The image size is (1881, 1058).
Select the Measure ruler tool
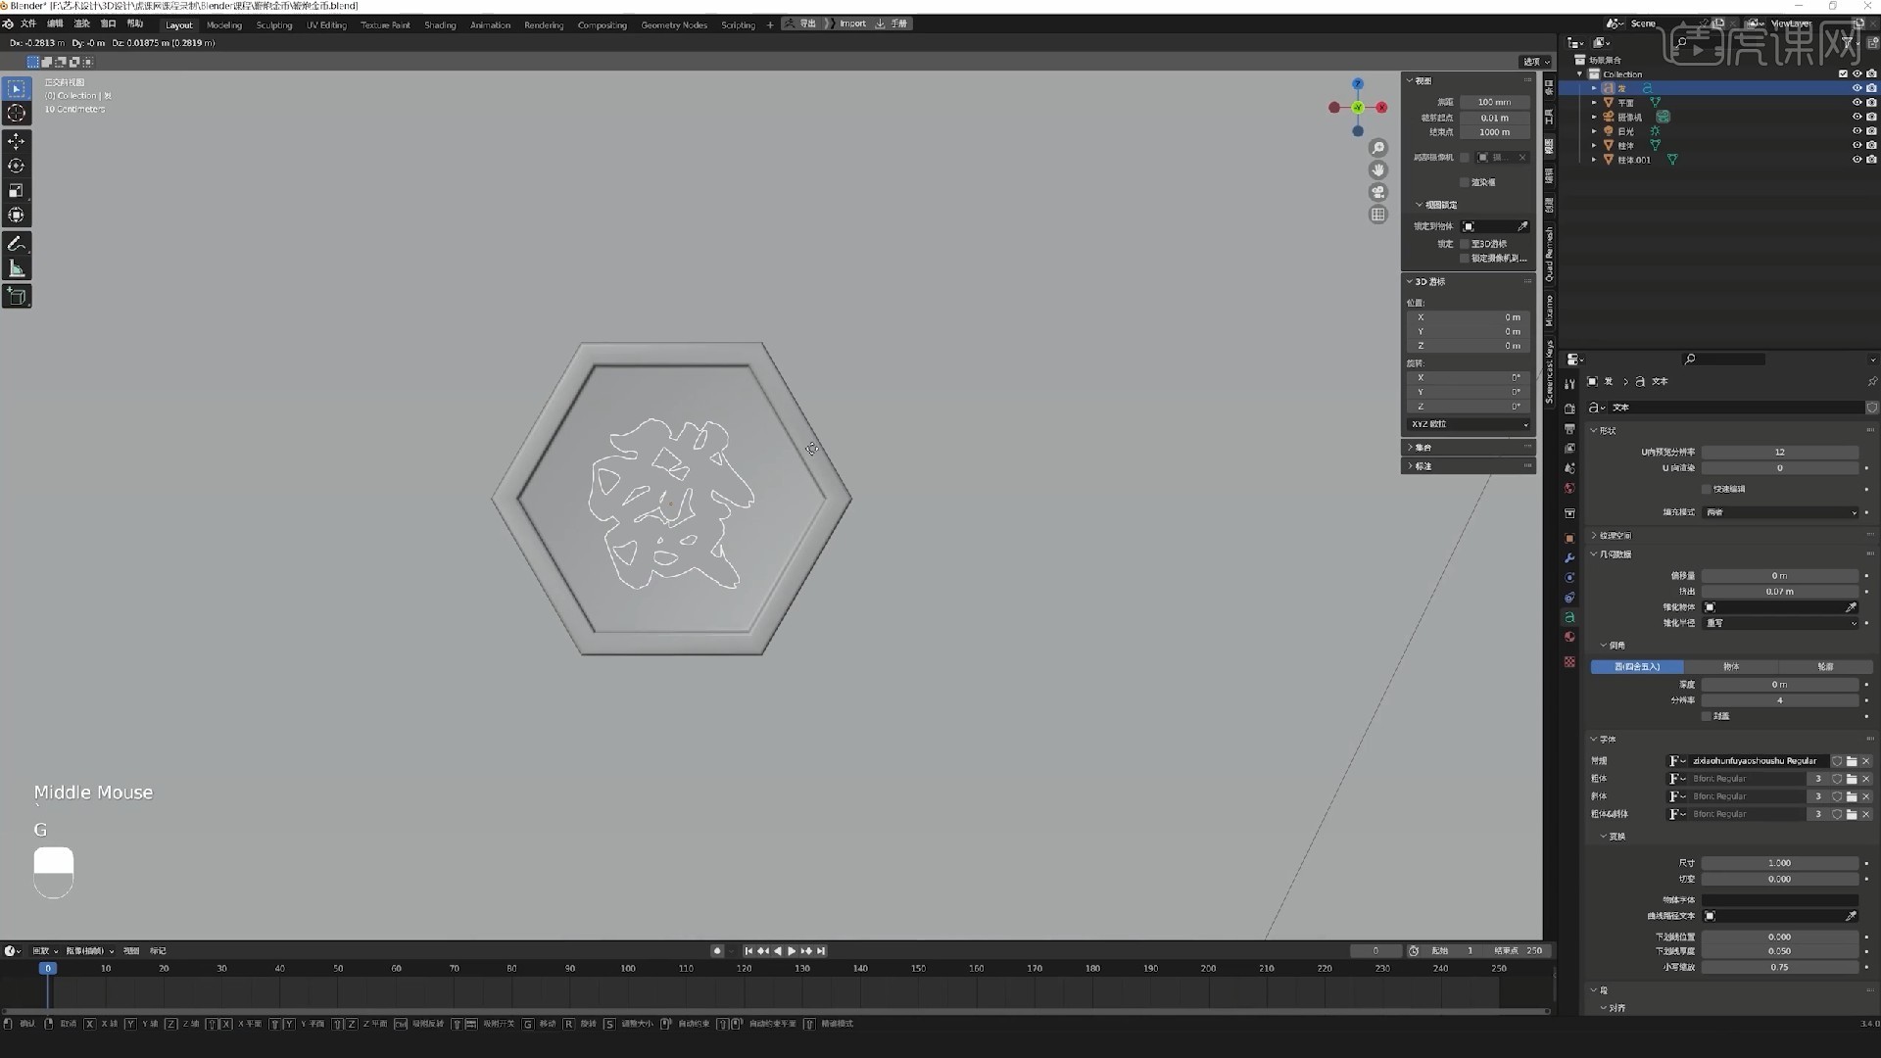17,268
